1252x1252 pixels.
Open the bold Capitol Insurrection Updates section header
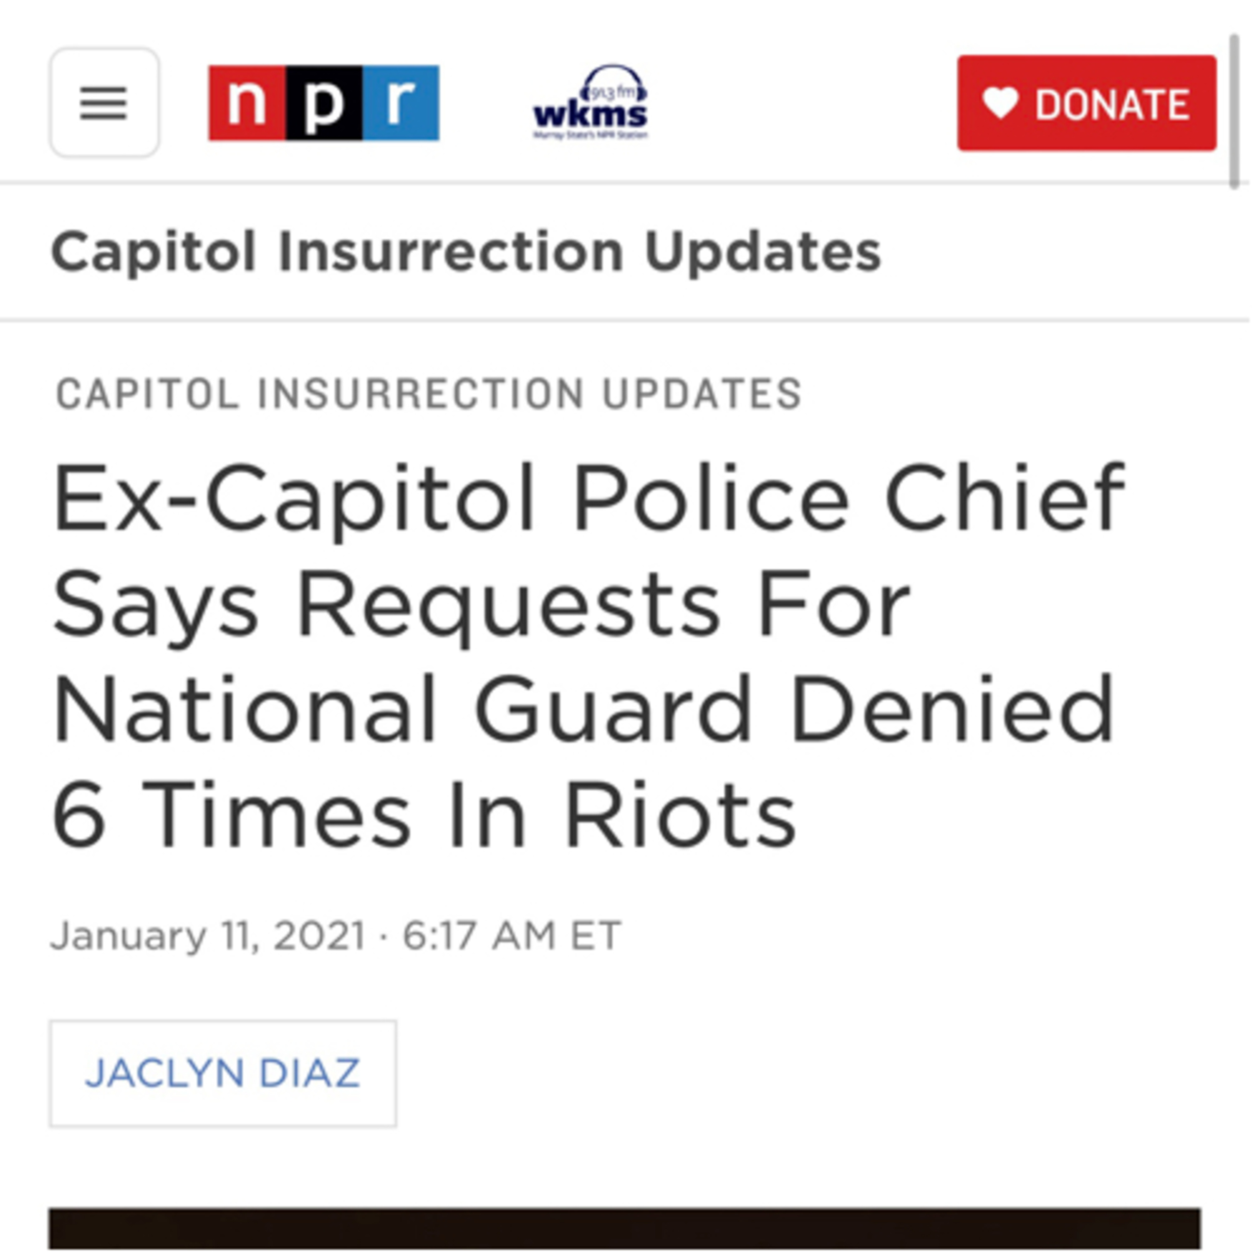coord(465,252)
